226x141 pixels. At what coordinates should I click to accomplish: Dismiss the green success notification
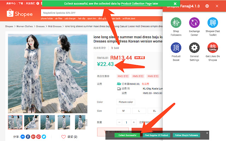point(175,4)
